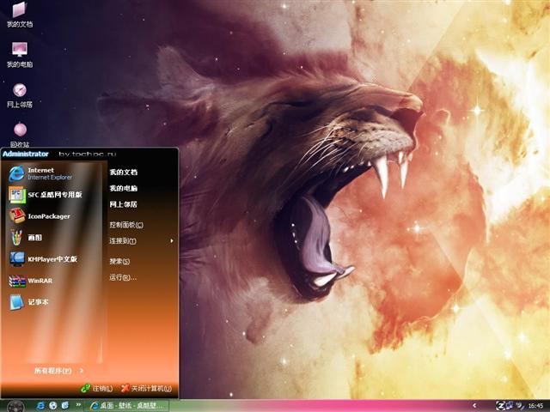Viewport: 550px width, 412px height.
Task: Expand 所有程序(P) all programs
Action: [x=58, y=371]
